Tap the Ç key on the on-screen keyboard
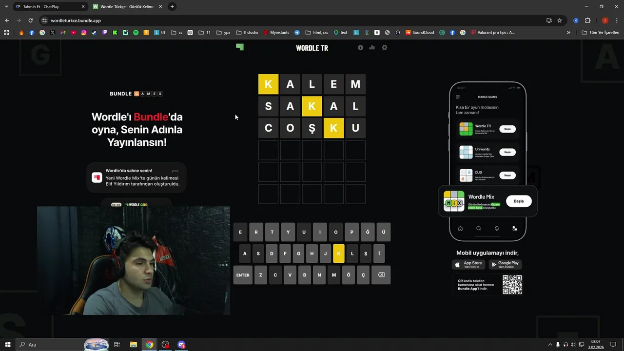624x351 pixels. click(363, 275)
